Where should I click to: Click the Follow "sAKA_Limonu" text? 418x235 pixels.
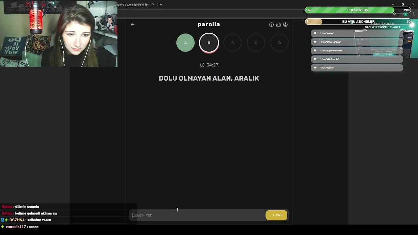coord(330,42)
